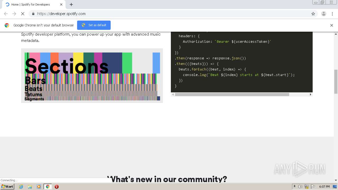Screen dimensions: 338x190
Task: Open the volume speaker tray icon
Action: point(300,187)
